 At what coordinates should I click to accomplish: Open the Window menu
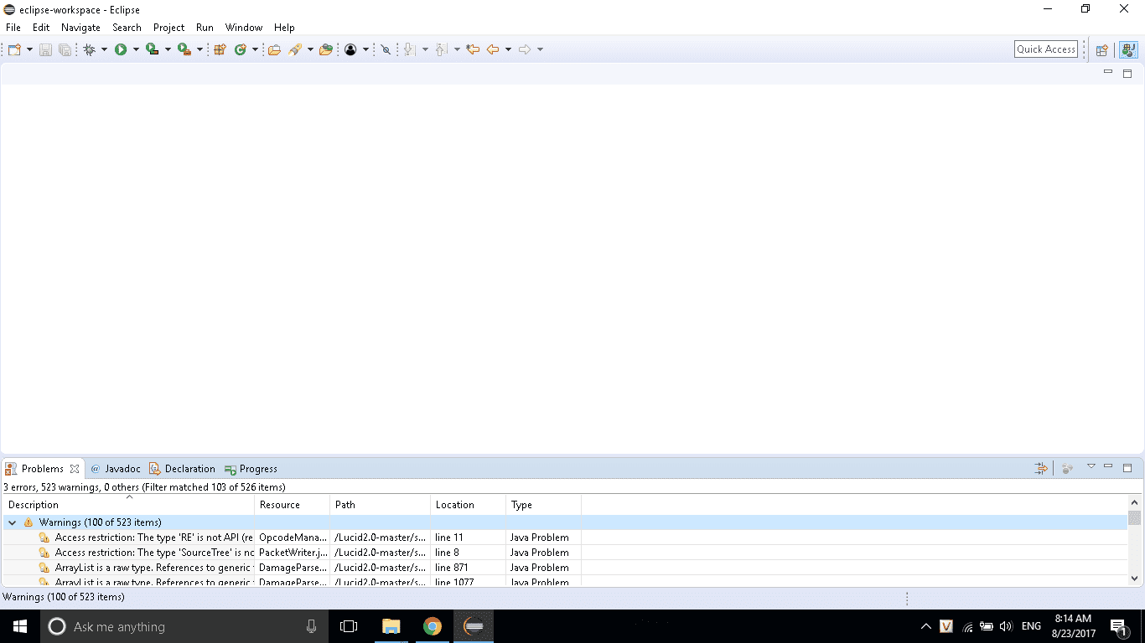click(244, 28)
